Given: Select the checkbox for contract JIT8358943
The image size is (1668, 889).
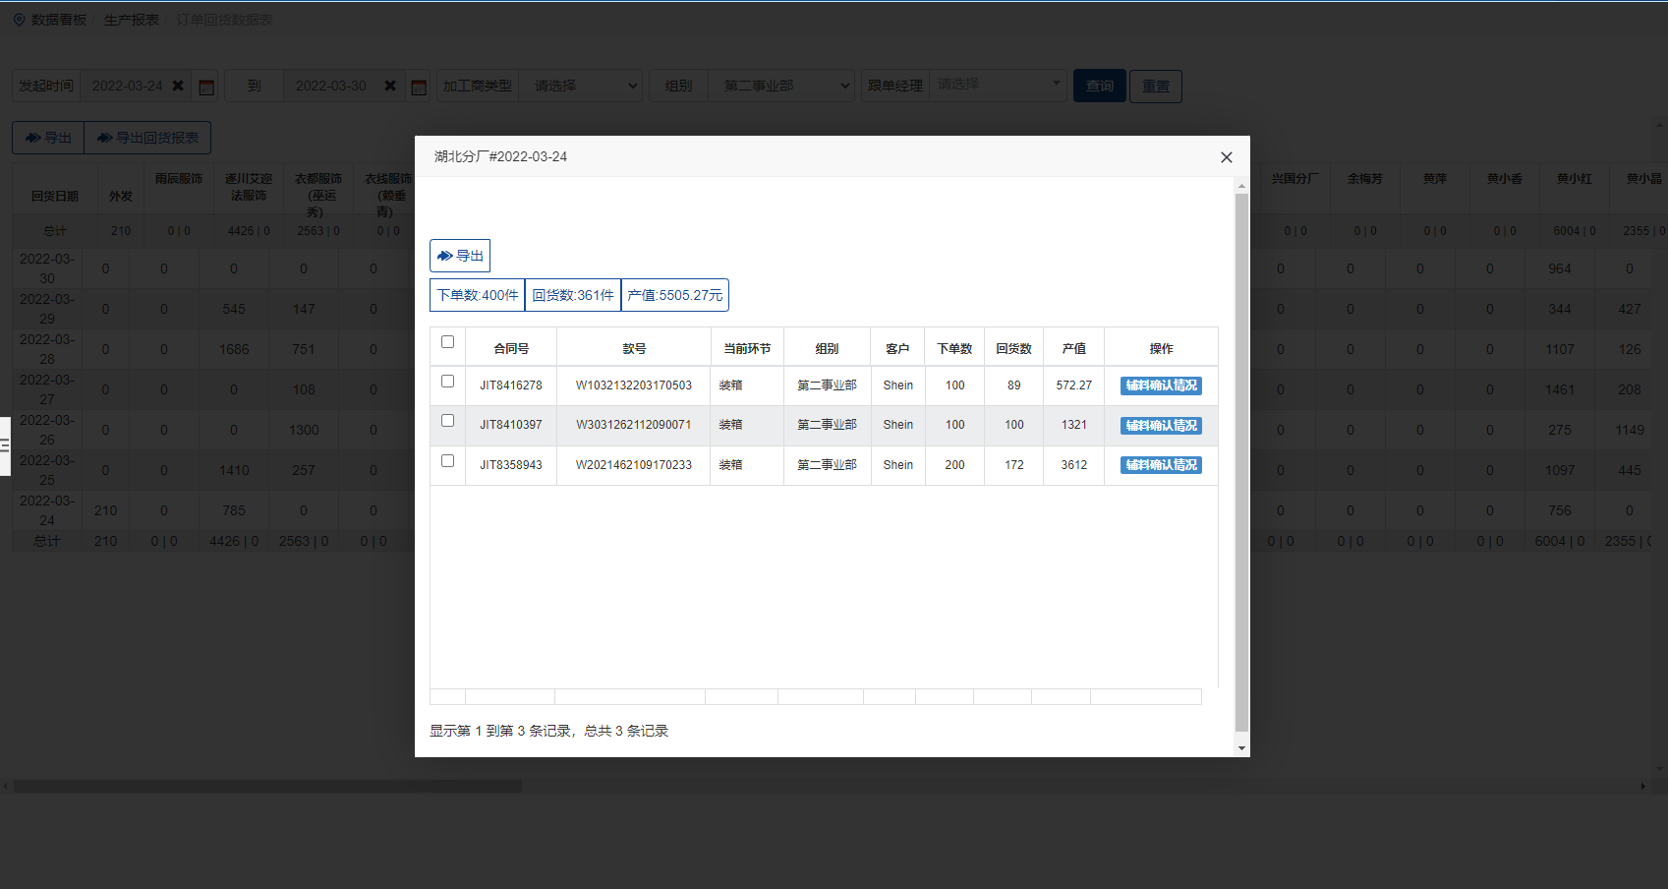Looking at the screenshot, I should point(447,461).
